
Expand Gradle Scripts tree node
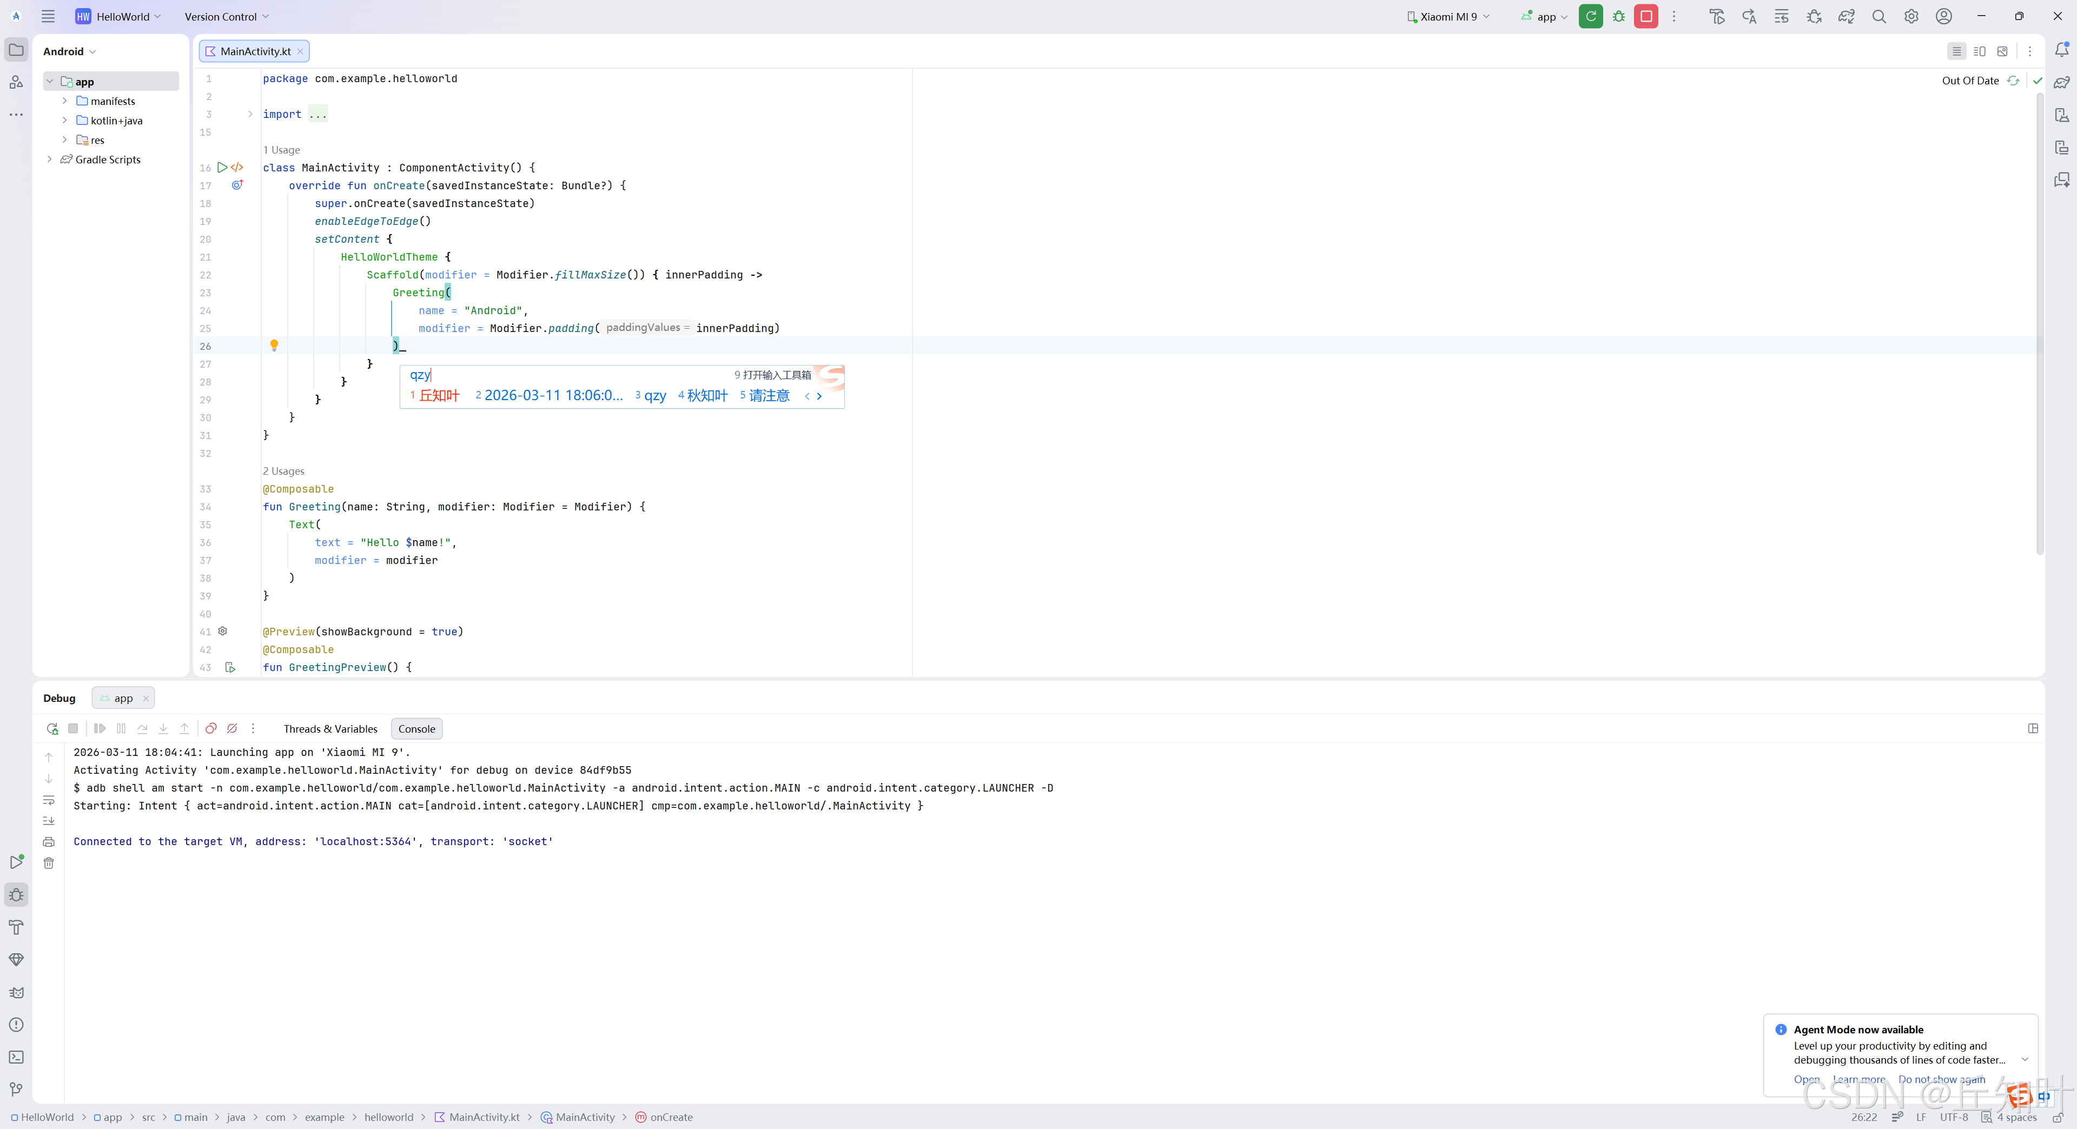(x=50, y=160)
